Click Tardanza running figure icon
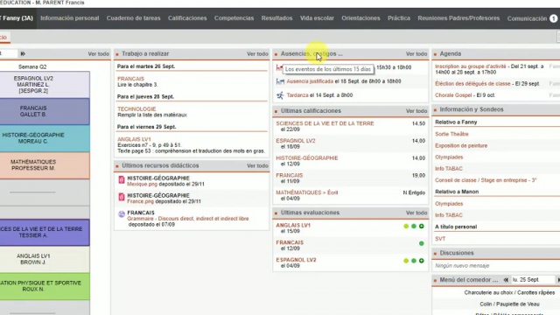This screenshot has width=560, height=315. 280,95
